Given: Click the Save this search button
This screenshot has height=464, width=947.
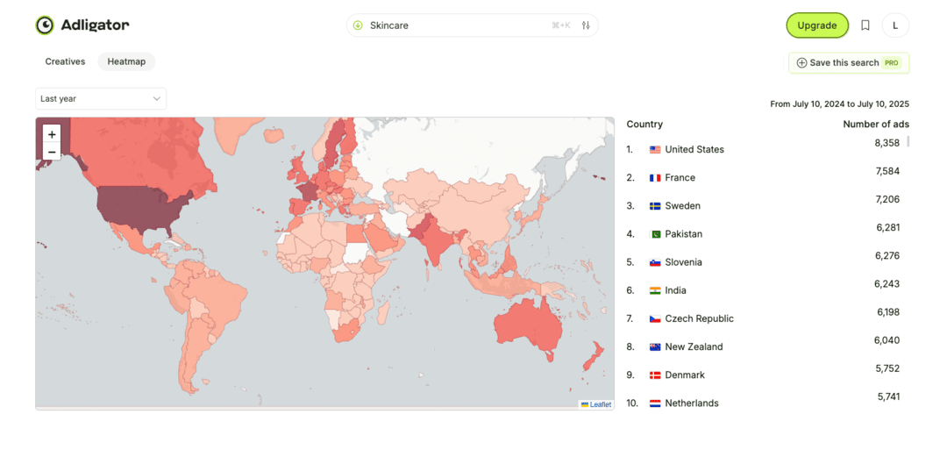Looking at the screenshot, I should tap(849, 63).
